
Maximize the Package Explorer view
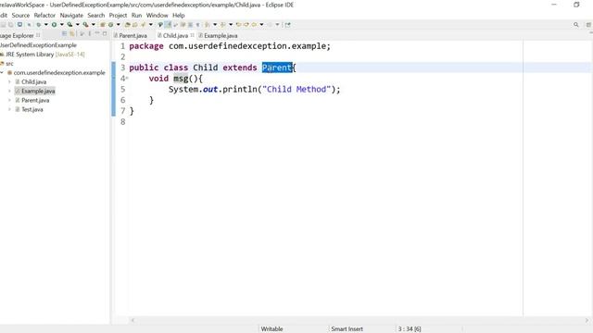[x=105, y=34]
